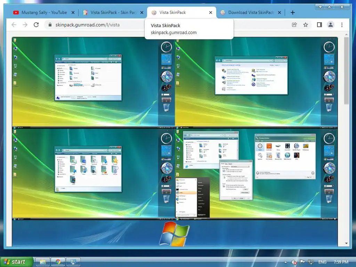Open a new tab
This screenshot has width=356, height=267.
pyautogui.click(x=293, y=13)
